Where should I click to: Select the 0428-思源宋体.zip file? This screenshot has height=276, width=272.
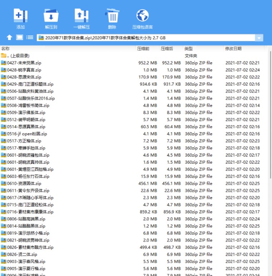24,77
